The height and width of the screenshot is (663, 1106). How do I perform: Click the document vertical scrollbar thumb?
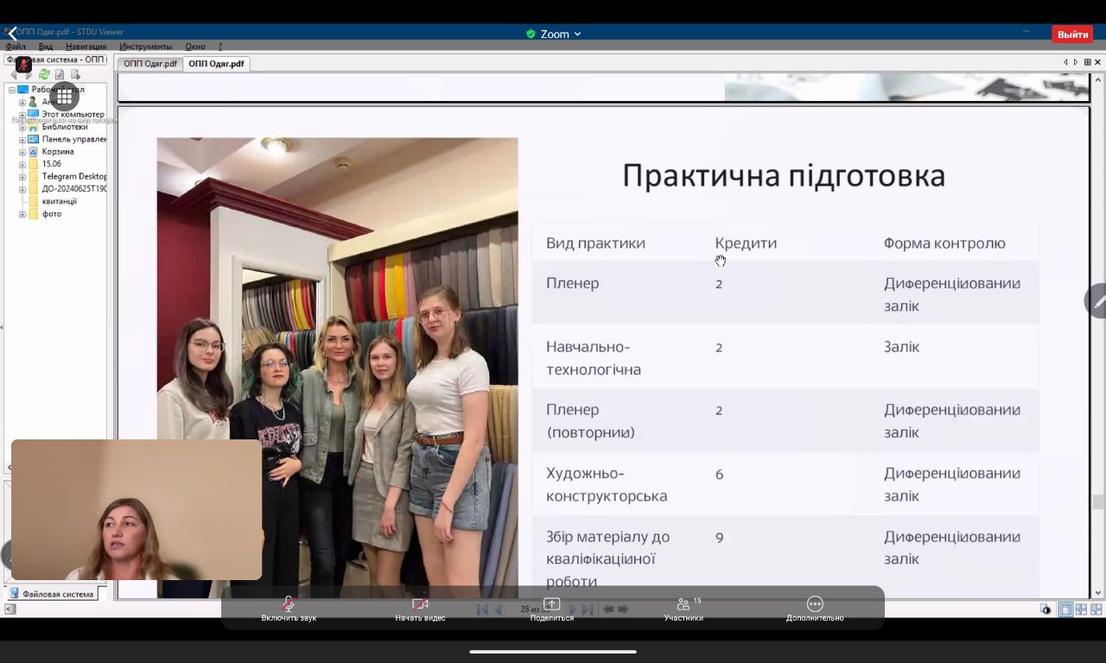click(x=1098, y=502)
